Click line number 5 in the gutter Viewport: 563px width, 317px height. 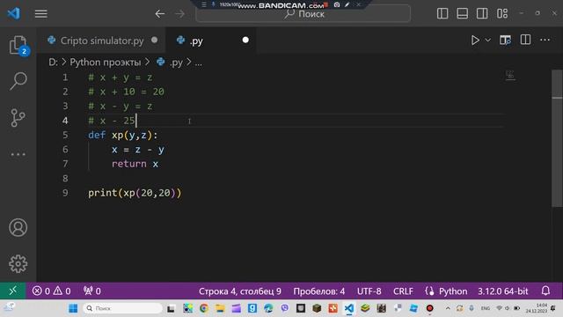65,135
